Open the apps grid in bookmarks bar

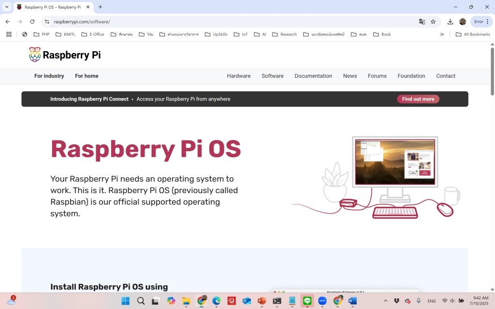(9, 34)
